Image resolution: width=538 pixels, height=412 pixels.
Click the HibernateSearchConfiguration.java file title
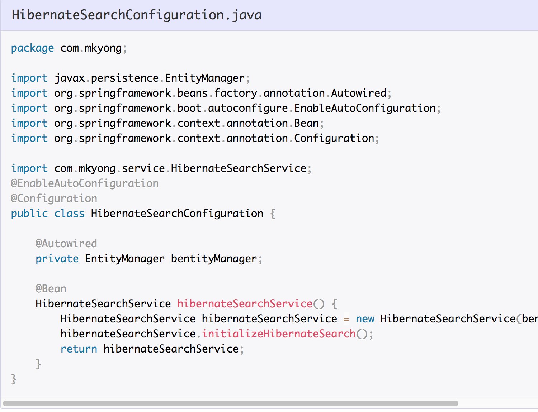pyautogui.click(x=137, y=15)
